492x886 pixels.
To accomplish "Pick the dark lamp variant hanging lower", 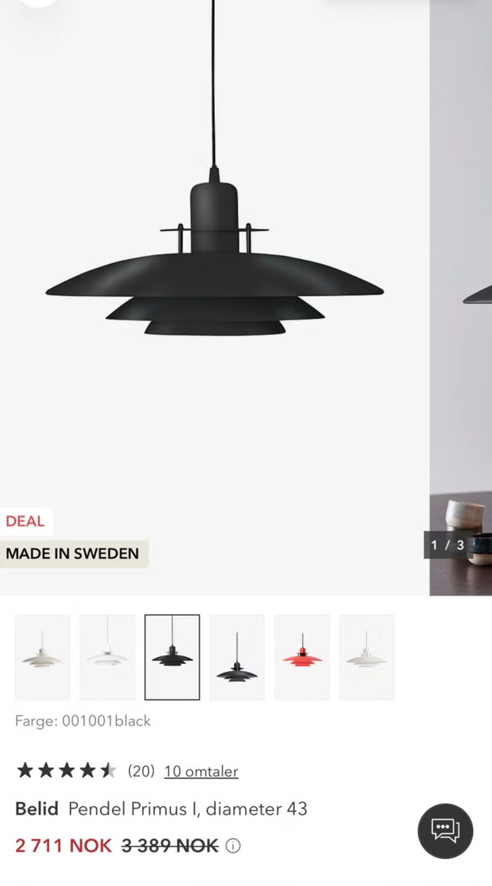I will click(x=237, y=657).
